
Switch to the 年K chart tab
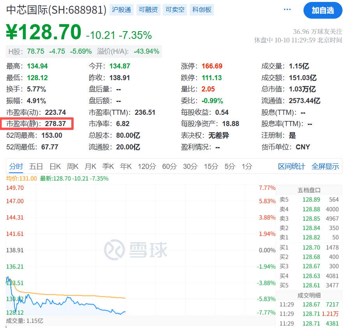pyautogui.click(x=126, y=167)
